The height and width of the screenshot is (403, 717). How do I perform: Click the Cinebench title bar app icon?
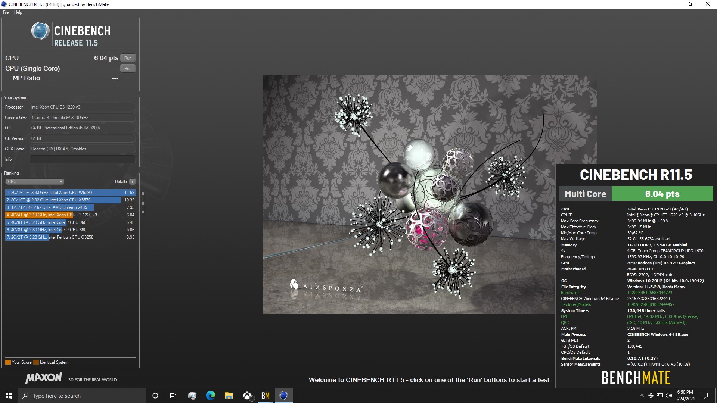4,4
